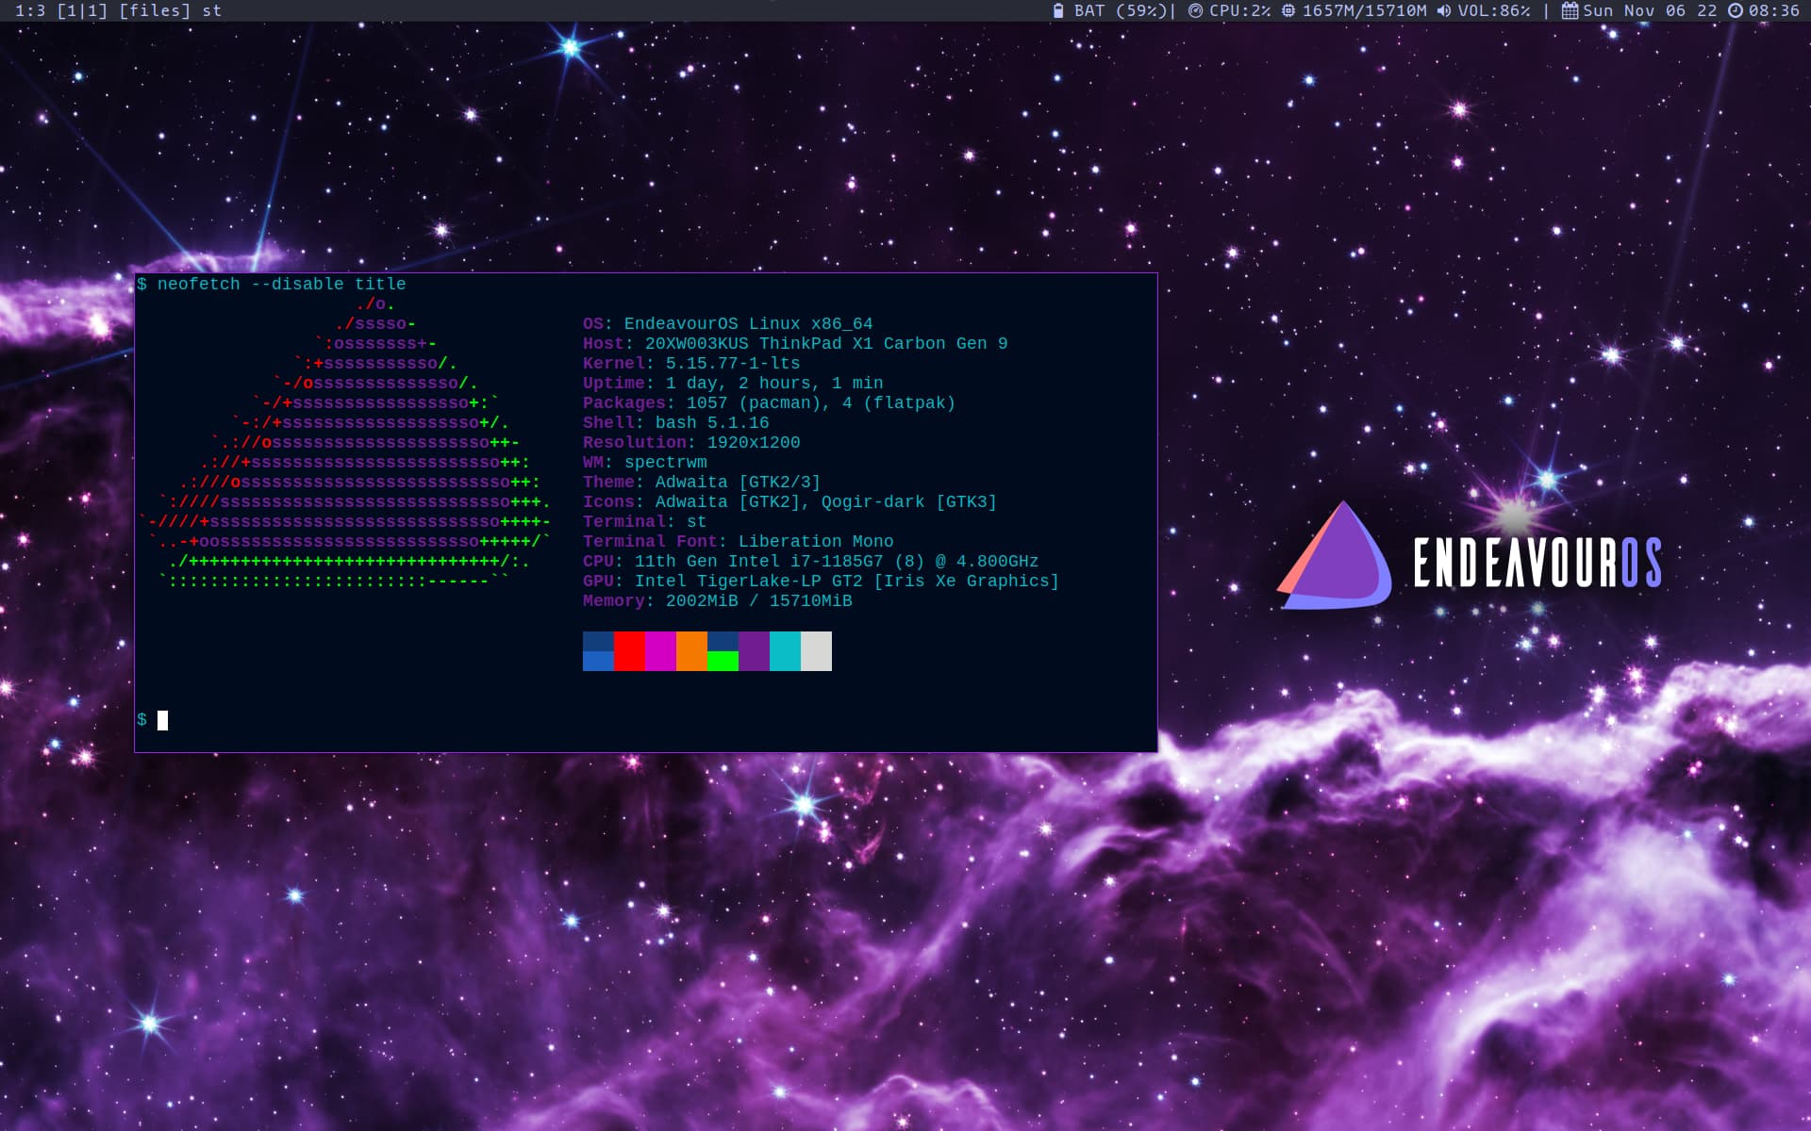Image resolution: width=1811 pixels, height=1131 pixels.
Task: Click the 'BAT (59%)' status text
Action: (x=1121, y=10)
